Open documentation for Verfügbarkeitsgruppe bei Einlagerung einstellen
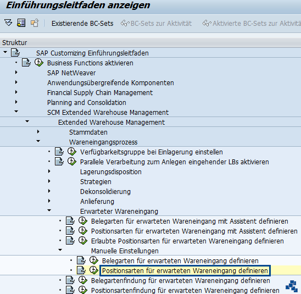Image resolution: width=301 pixels, height=294 pixels. (59, 152)
